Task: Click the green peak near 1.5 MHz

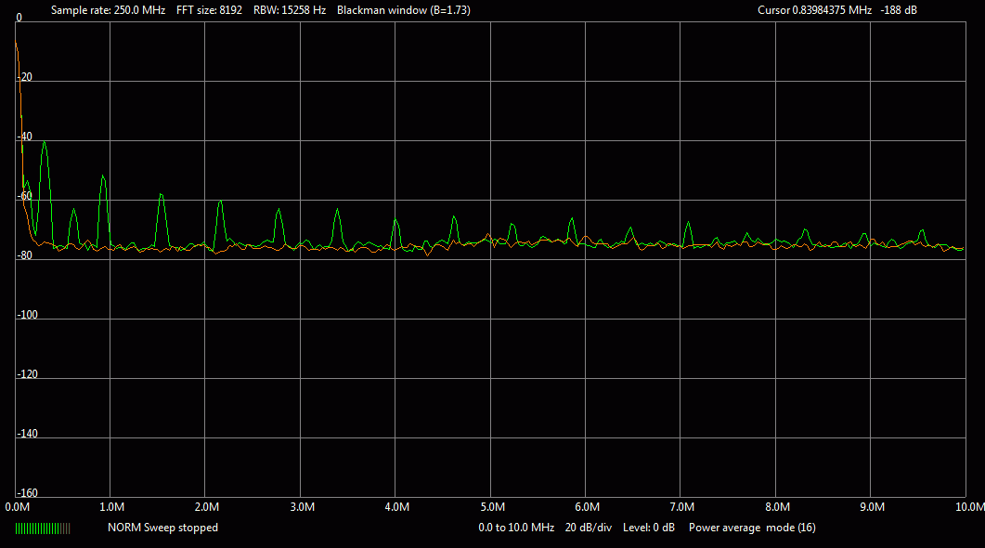Action: coord(162,195)
